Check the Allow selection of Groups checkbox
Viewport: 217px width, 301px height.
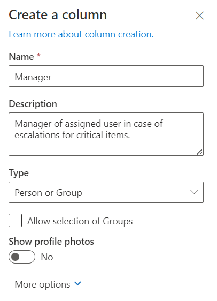(15, 220)
